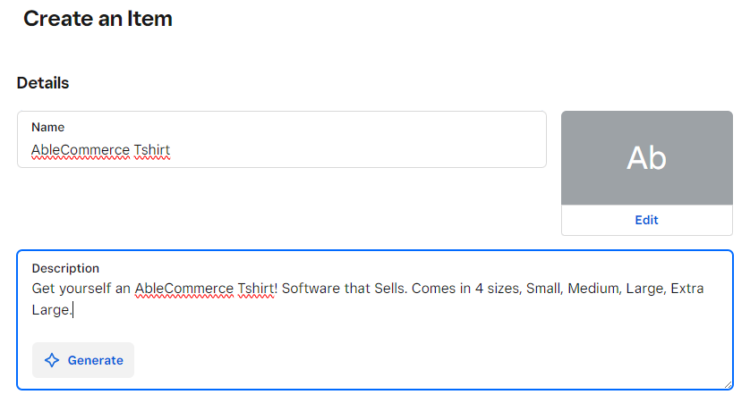Click the Generate description button label
The width and height of the screenshot is (750, 403).
point(95,360)
